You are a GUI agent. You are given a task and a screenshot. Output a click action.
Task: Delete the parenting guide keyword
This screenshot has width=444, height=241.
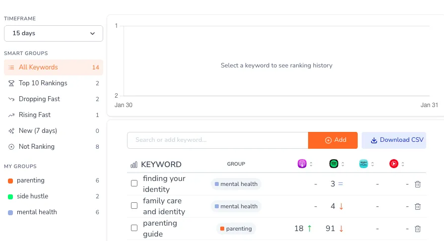[418, 229]
